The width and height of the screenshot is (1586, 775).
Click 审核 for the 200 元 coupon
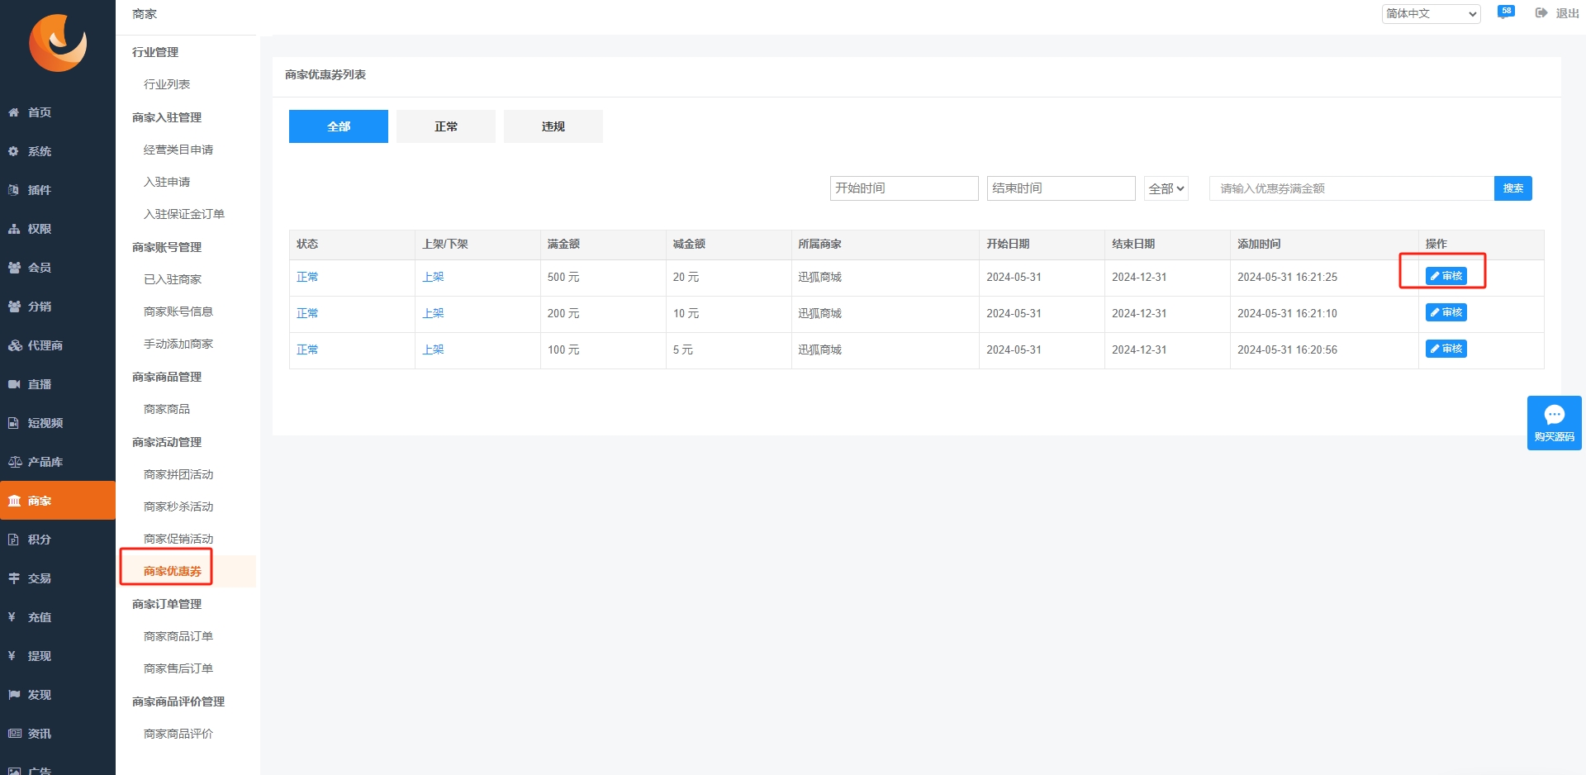pos(1446,312)
